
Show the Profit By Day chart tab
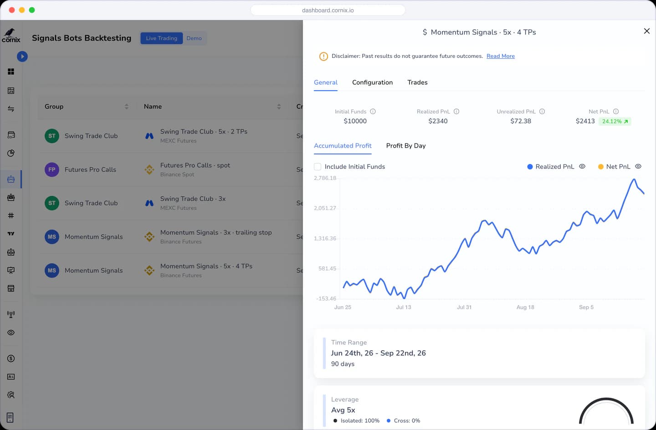406,146
